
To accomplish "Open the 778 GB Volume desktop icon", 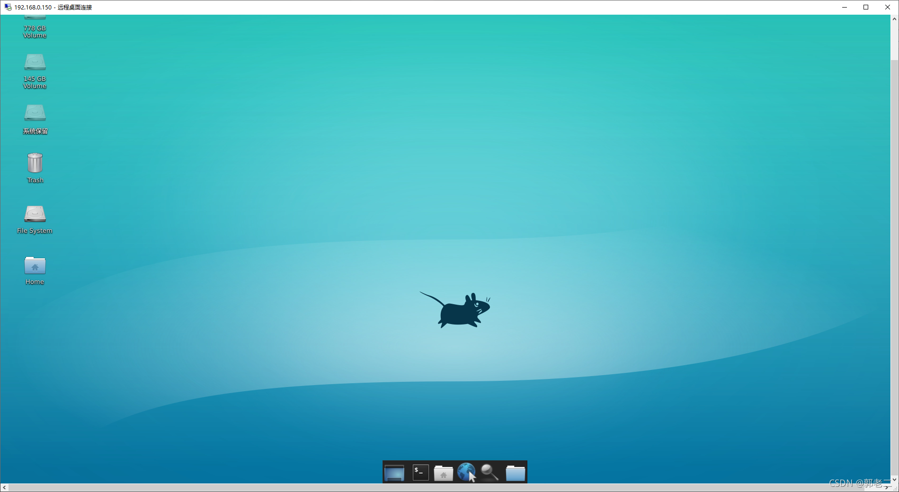I will 35,27.
